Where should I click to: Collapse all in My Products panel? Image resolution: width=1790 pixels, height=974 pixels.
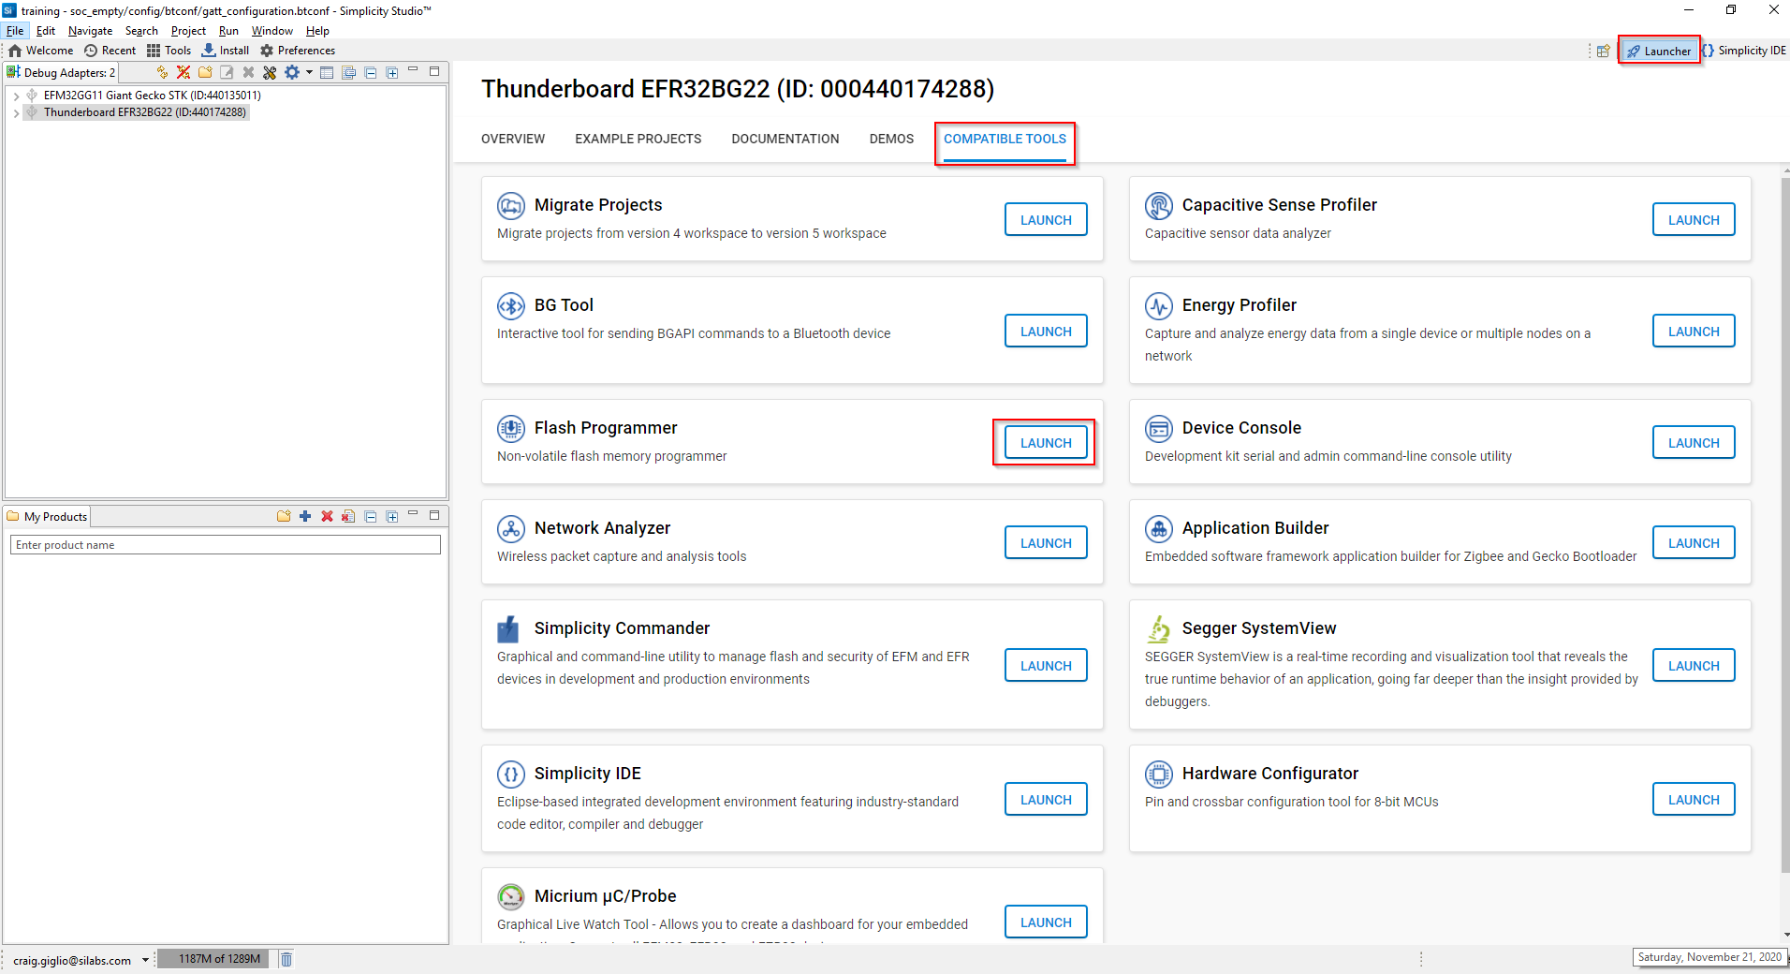(x=371, y=516)
